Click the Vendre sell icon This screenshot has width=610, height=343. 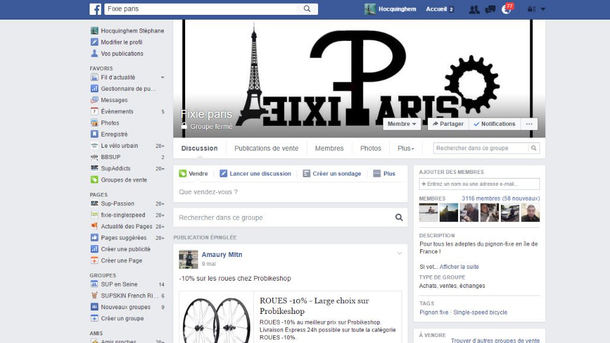(x=183, y=174)
